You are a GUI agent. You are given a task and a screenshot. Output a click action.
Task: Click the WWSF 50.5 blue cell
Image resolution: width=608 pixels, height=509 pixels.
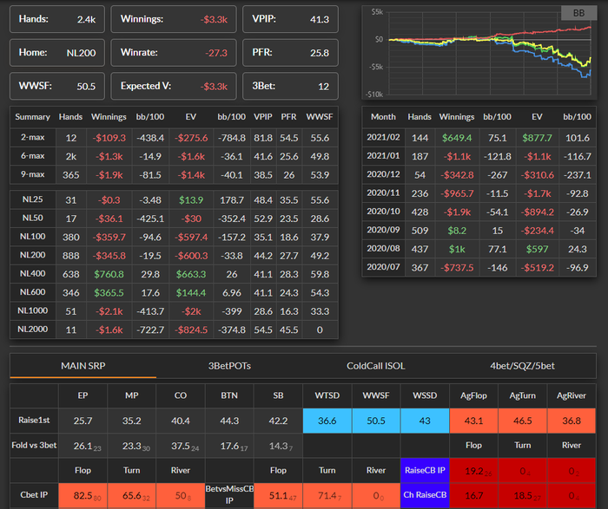click(x=376, y=421)
